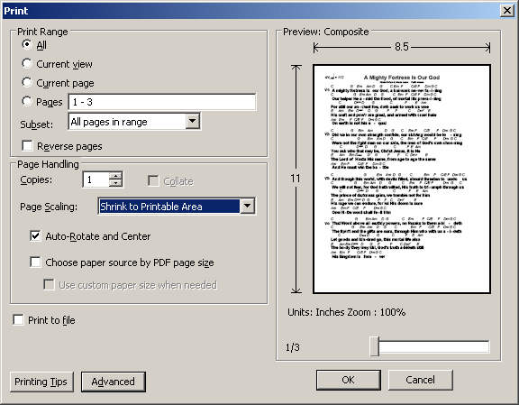The image size is (519, 405).
Task: Decrease copies with the down arrow
Action: [x=115, y=183]
